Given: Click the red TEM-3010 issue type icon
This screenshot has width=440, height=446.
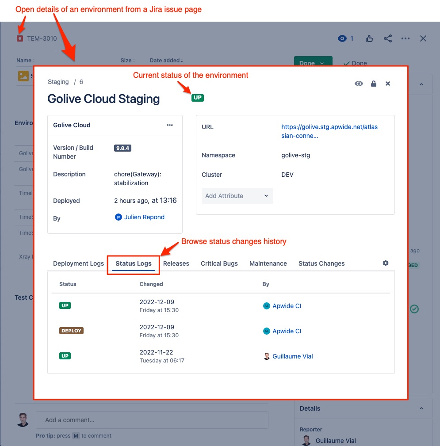Looking at the screenshot, I should pyautogui.click(x=20, y=38).
